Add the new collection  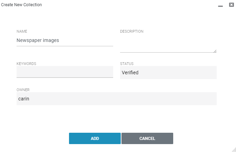[x=95, y=138]
